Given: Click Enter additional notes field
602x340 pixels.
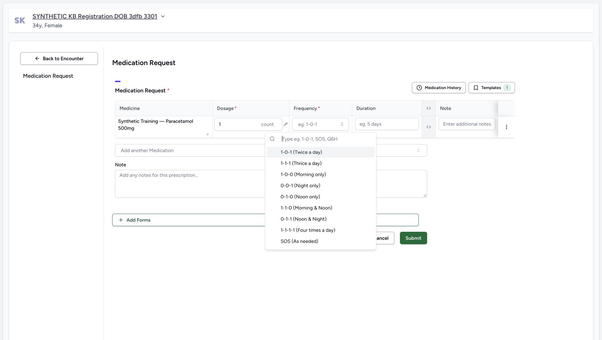Looking at the screenshot, I should click(467, 124).
